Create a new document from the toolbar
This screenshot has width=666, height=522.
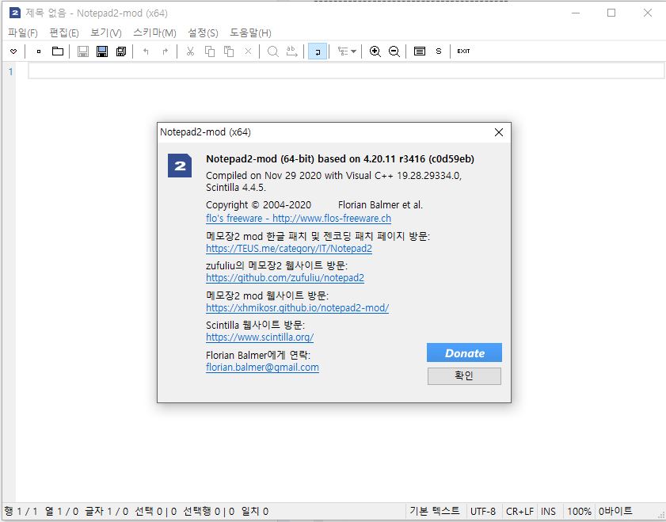[39, 51]
